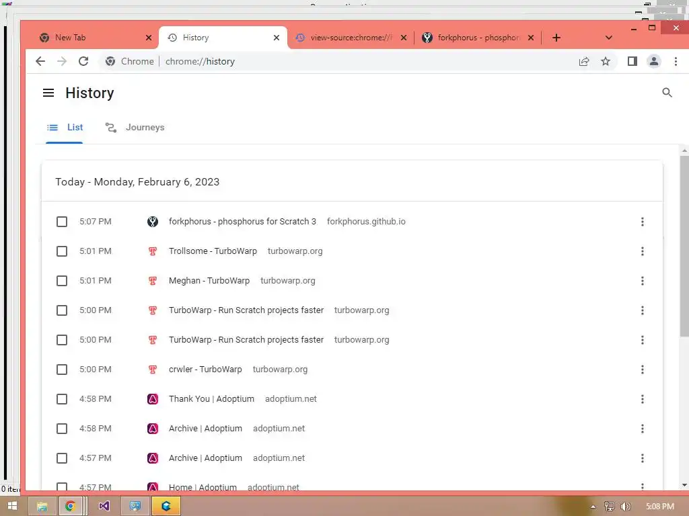Open crwler - TurboWarp link

pos(205,370)
